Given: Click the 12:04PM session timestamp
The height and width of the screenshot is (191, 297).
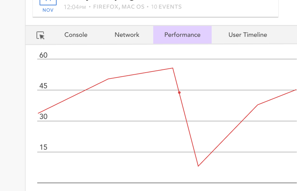Looking at the screenshot, I should (x=75, y=7).
